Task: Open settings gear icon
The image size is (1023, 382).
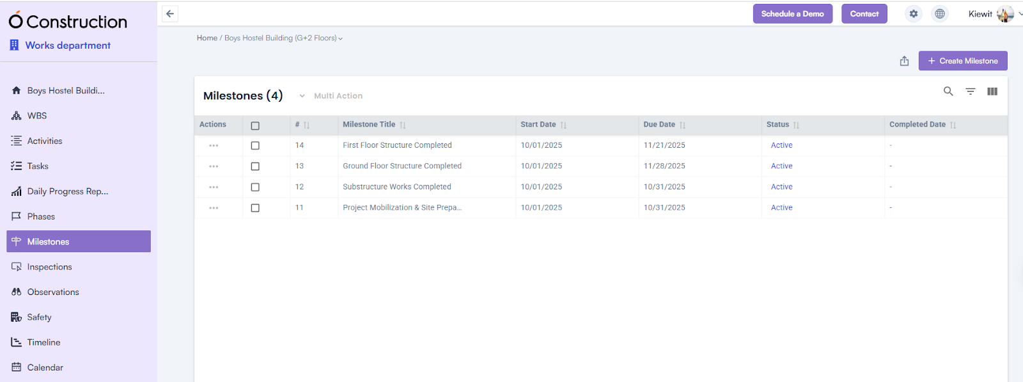Action: point(914,14)
